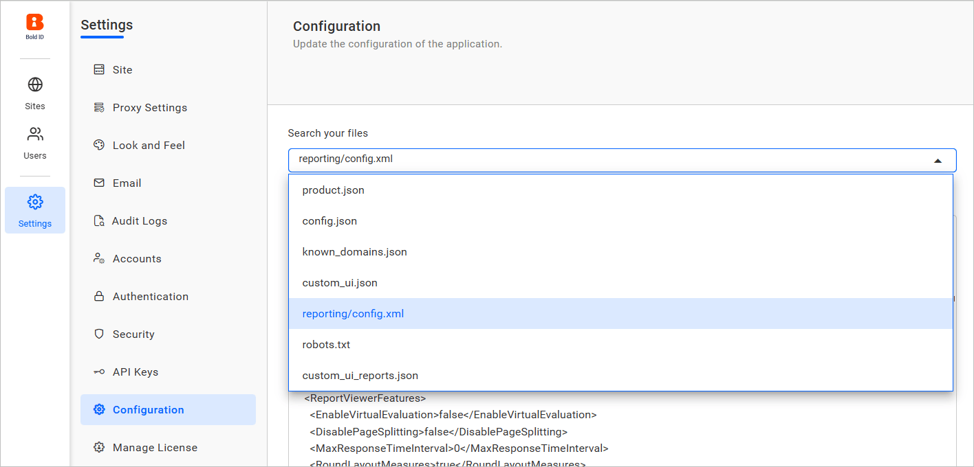Click the Sites globe icon
This screenshot has width=974, height=467.
pyautogui.click(x=34, y=85)
